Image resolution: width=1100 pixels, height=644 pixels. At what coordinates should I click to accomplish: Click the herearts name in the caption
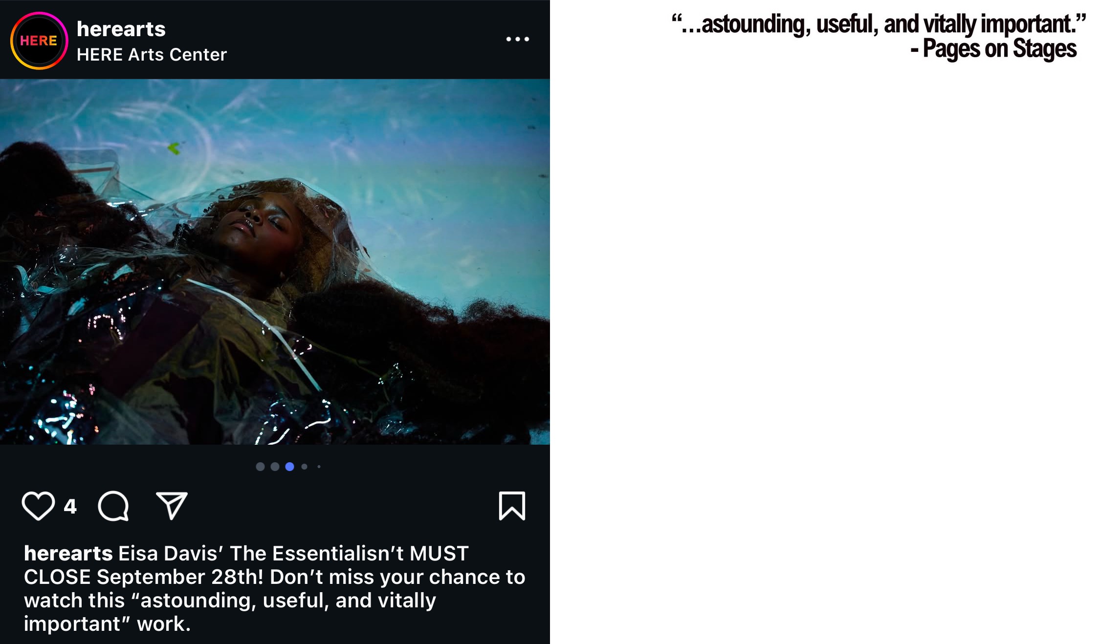68,554
